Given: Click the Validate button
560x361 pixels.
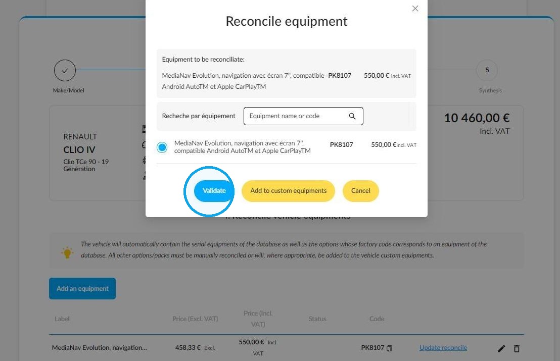Looking at the screenshot, I should (214, 190).
